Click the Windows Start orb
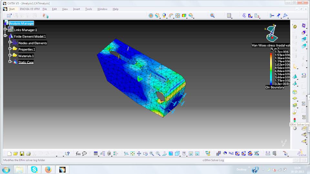The image size is (310, 174). click(6, 169)
